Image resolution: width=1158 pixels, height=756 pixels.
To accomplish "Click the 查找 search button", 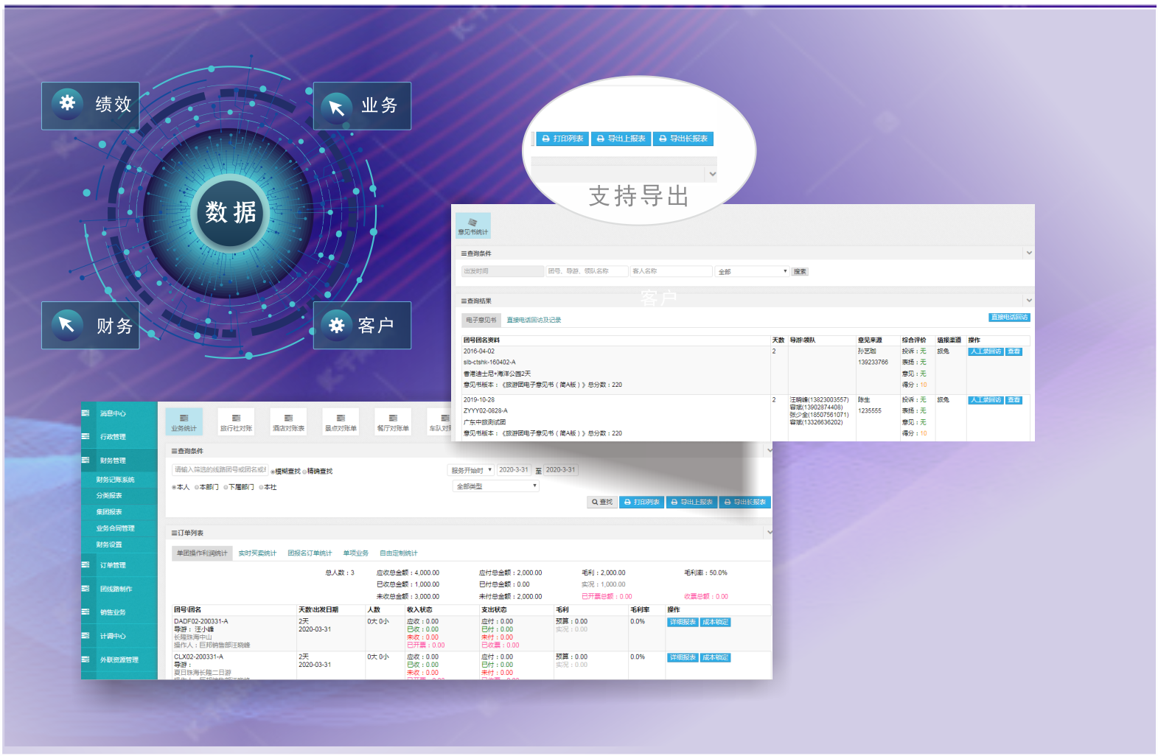I will coord(602,502).
